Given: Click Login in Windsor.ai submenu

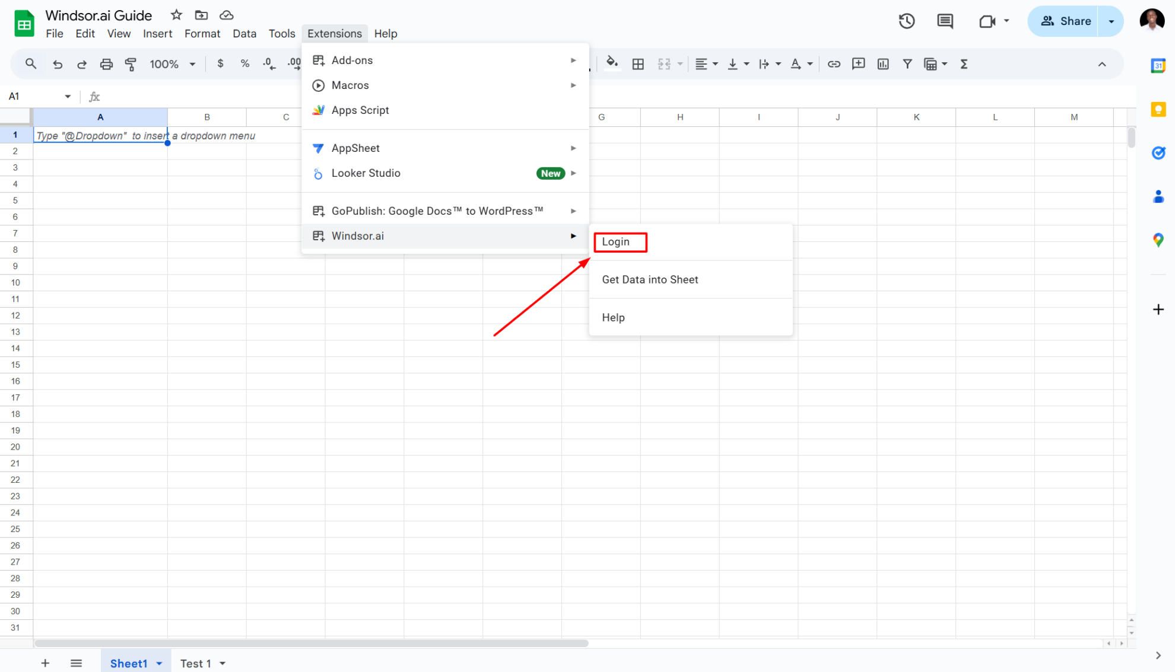Looking at the screenshot, I should (691, 242).
